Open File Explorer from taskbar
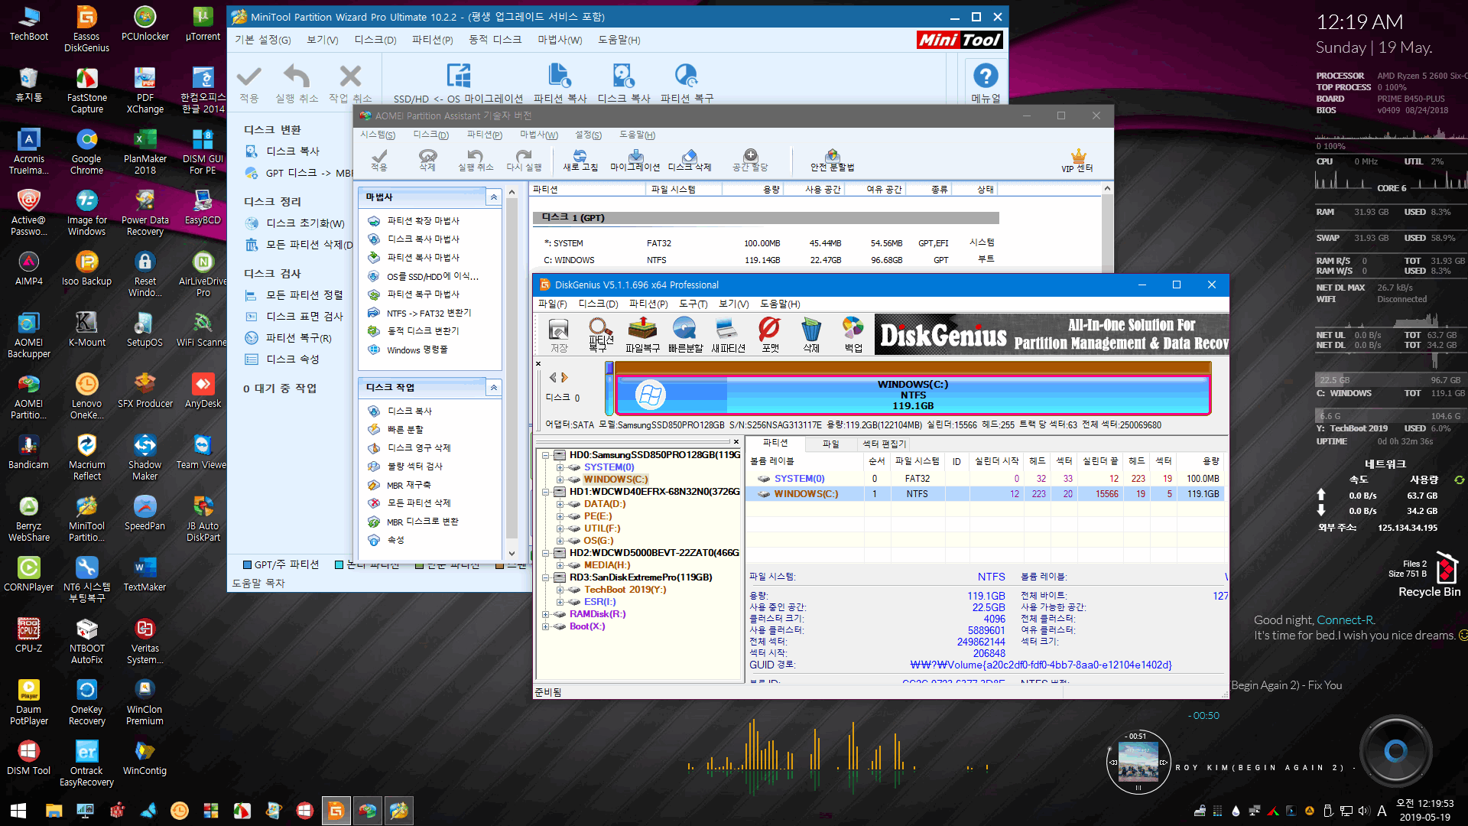Image resolution: width=1468 pixels, height=826 pixels. coord(54,811)
